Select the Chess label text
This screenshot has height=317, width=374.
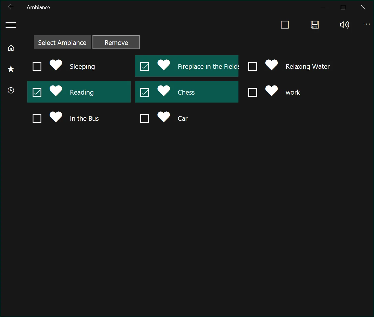point(186,92)
